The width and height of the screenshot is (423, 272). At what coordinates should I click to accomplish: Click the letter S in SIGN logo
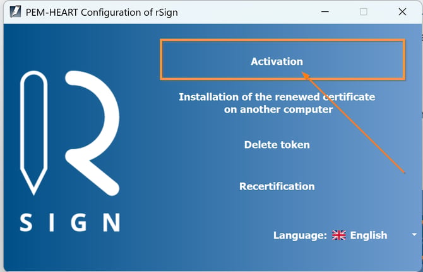[26, 222]
